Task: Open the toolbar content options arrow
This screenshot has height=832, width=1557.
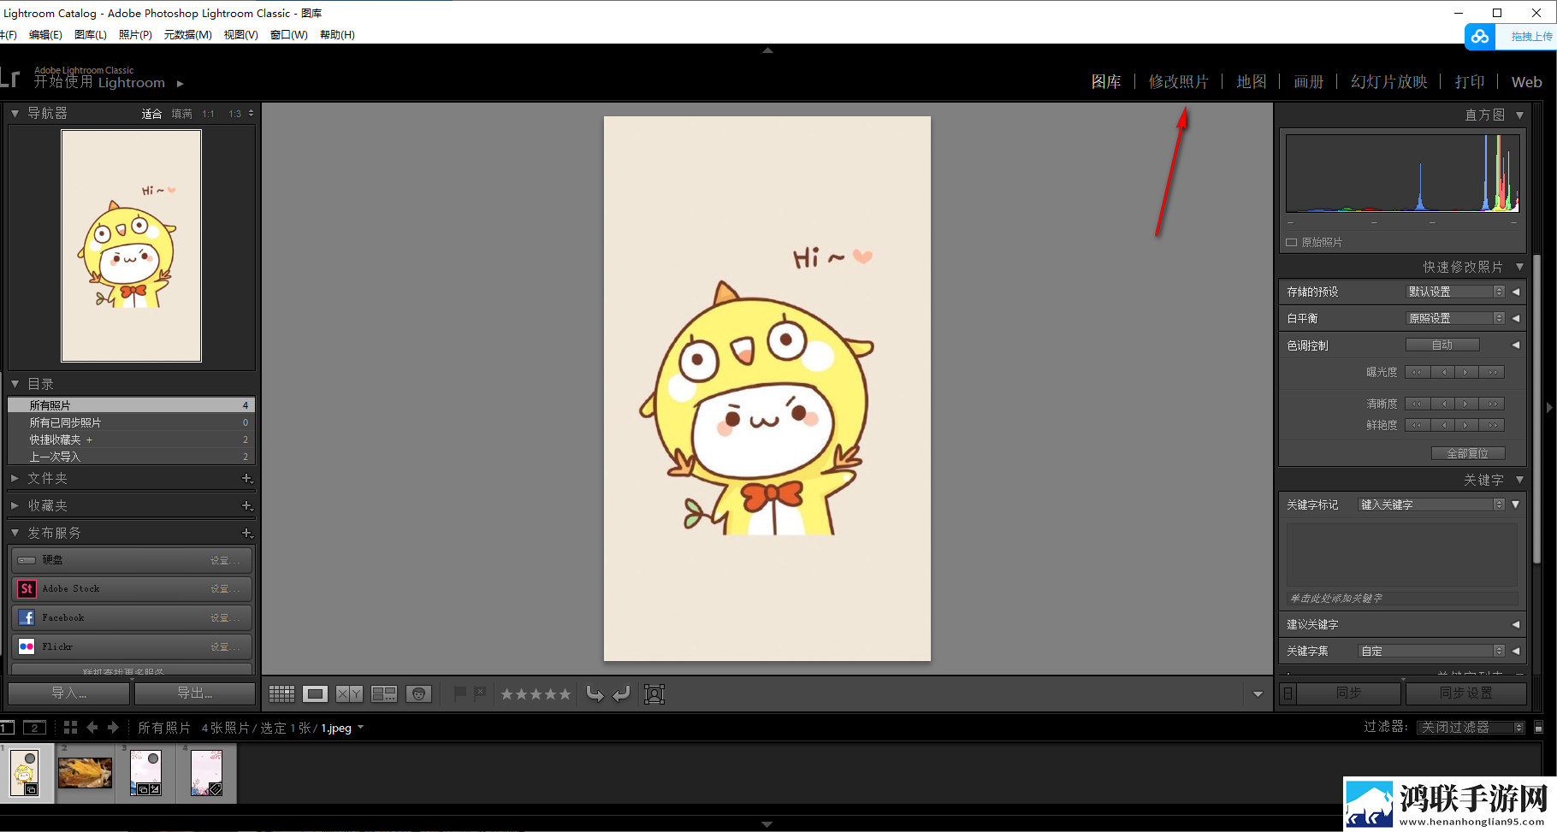Action: [1258, 694]
